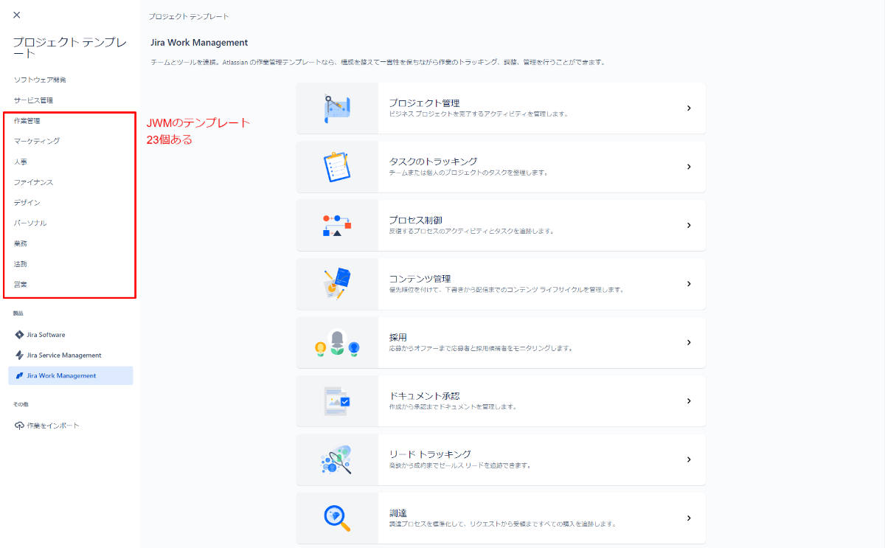The image size is (885, 548).
Task: Click the タスクのトラッキング clipboard illustration
Action: [x=337, y=167]
